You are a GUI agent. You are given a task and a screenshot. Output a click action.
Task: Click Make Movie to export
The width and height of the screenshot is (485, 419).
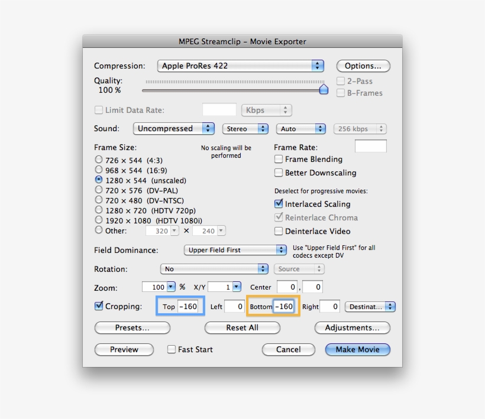click(357, 349)
